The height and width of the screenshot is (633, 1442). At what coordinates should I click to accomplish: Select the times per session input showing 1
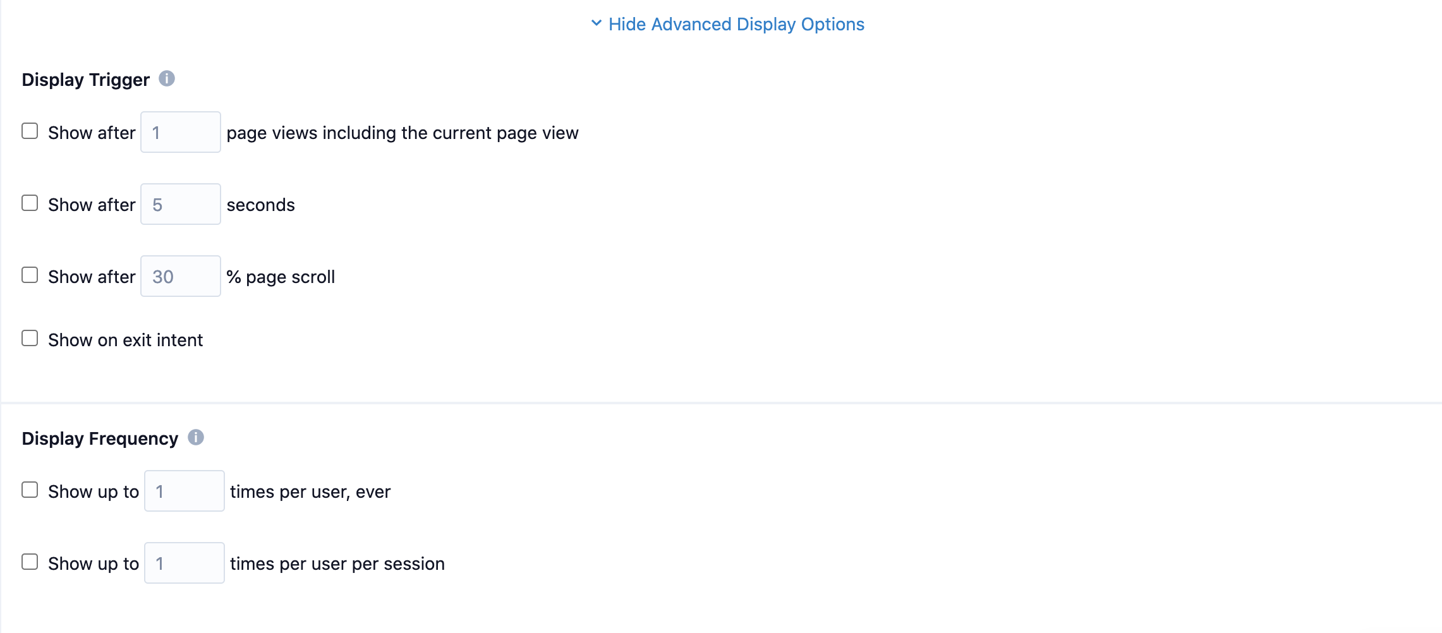[x=184, y=563]
